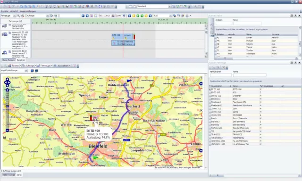Open the calendar picker next to date 06.11.2013

coord(113,16)
